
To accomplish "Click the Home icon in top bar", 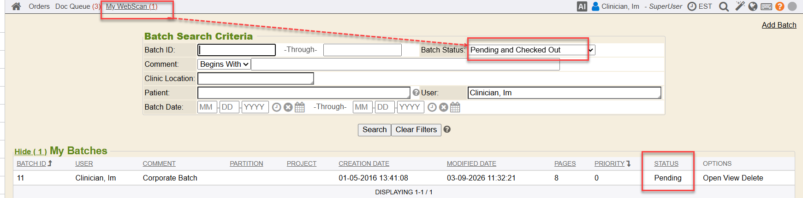I will [16, 6].
